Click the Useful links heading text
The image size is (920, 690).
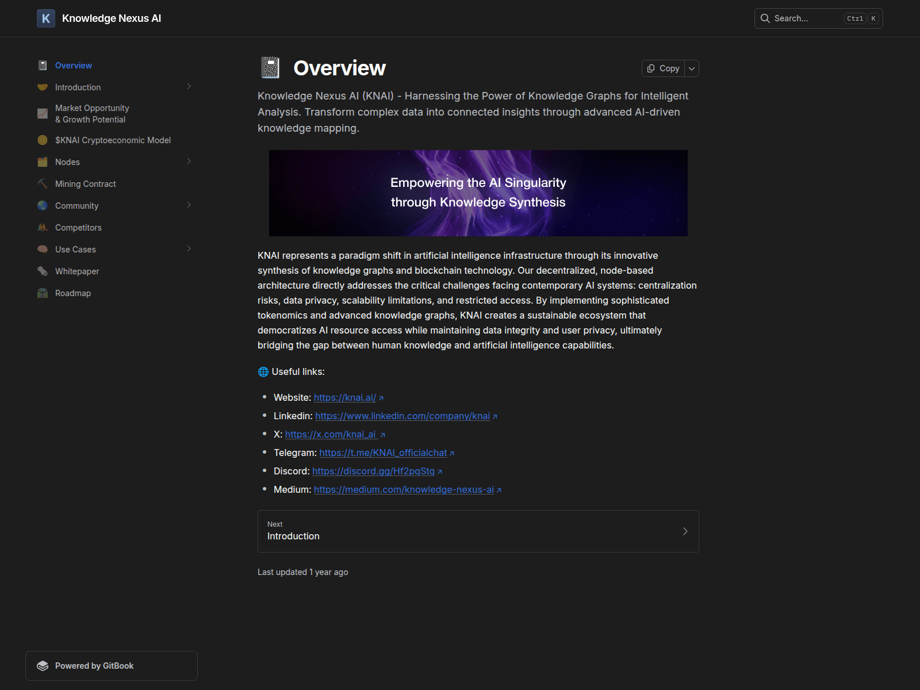tap(298, 372)
